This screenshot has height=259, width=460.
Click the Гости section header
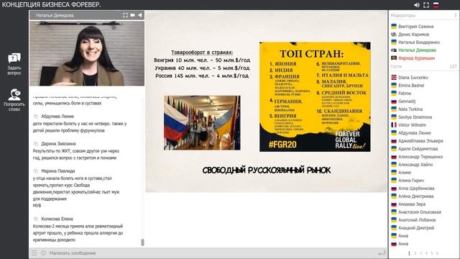click(x=396, y=66)
